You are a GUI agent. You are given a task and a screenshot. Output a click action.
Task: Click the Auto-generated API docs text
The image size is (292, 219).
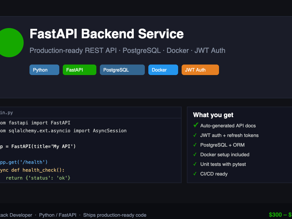tap(228, 126)
